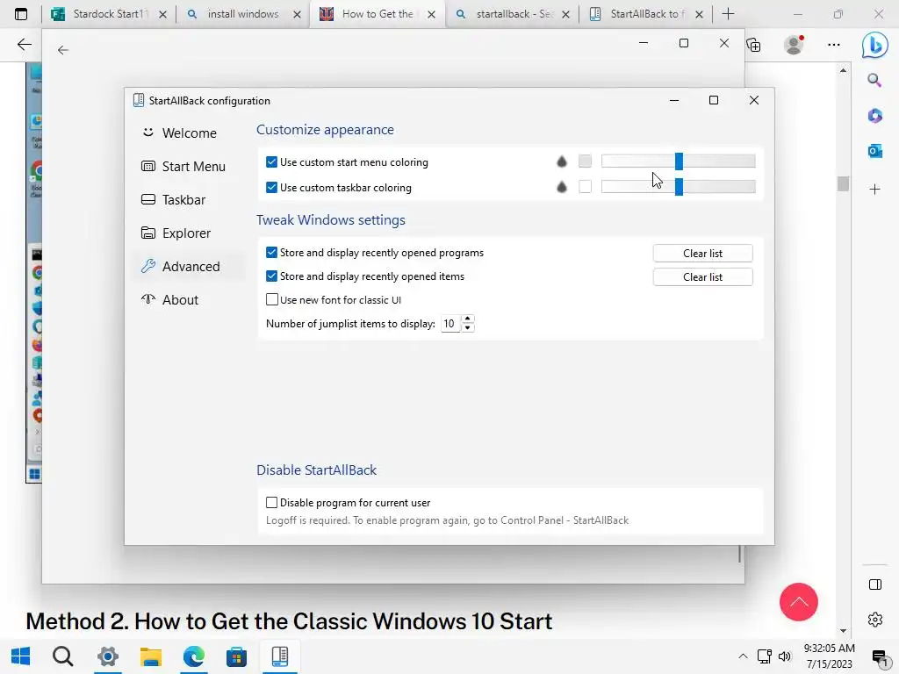Click the start menu coloring opacity slider
This screenshot has height=674, width=899.
pyautogui.click(x=679, y=161)
